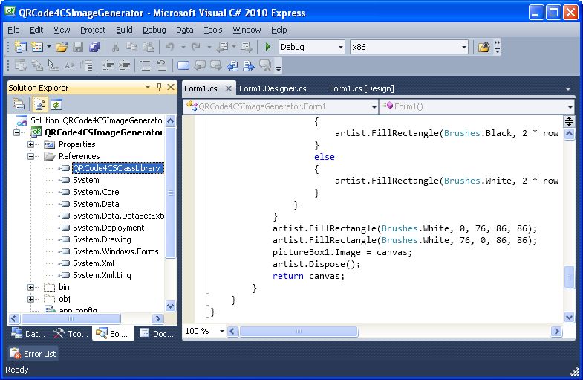This screenshot has height=380, width=583.
Task: Select System.Drawing in the References list
Action: pyautogui.click(x=102, y=239)
